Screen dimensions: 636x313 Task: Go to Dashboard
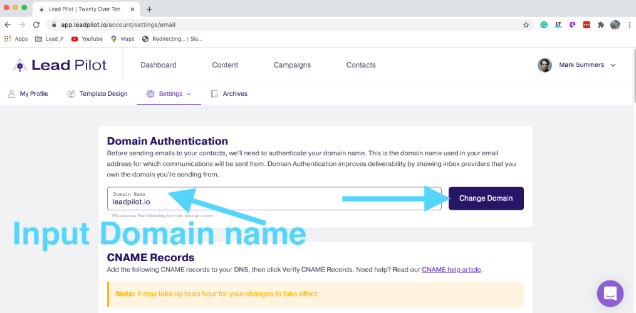[158, 65]
